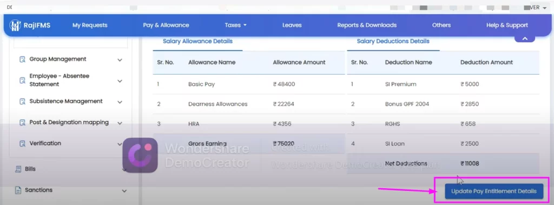
Task: Select the Salary Allowance Details tab
Action: click(197, 41)
